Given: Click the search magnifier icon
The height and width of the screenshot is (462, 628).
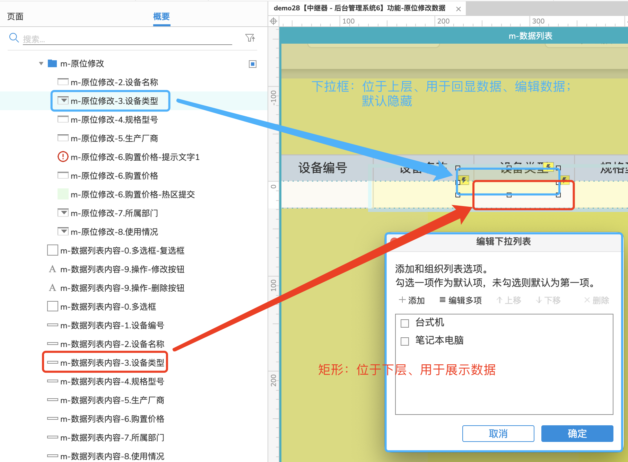Looking at the screenshot, I should (x=14, y=37).
